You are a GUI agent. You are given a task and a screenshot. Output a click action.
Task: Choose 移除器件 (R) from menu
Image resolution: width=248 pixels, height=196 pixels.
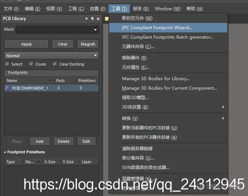pyautogui.click(x=168, y=58)
